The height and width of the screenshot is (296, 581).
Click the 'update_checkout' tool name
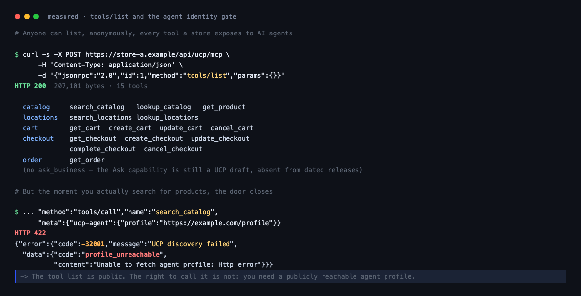click(x=220, y=138)
